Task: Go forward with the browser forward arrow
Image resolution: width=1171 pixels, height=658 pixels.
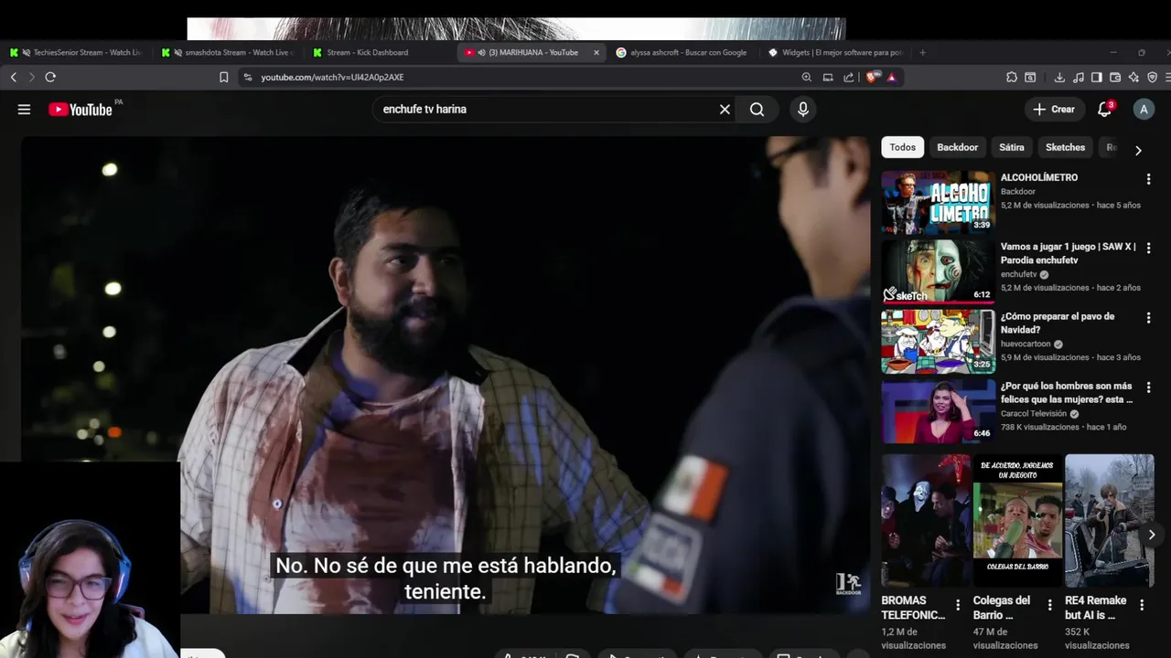Action: (30, 78)
